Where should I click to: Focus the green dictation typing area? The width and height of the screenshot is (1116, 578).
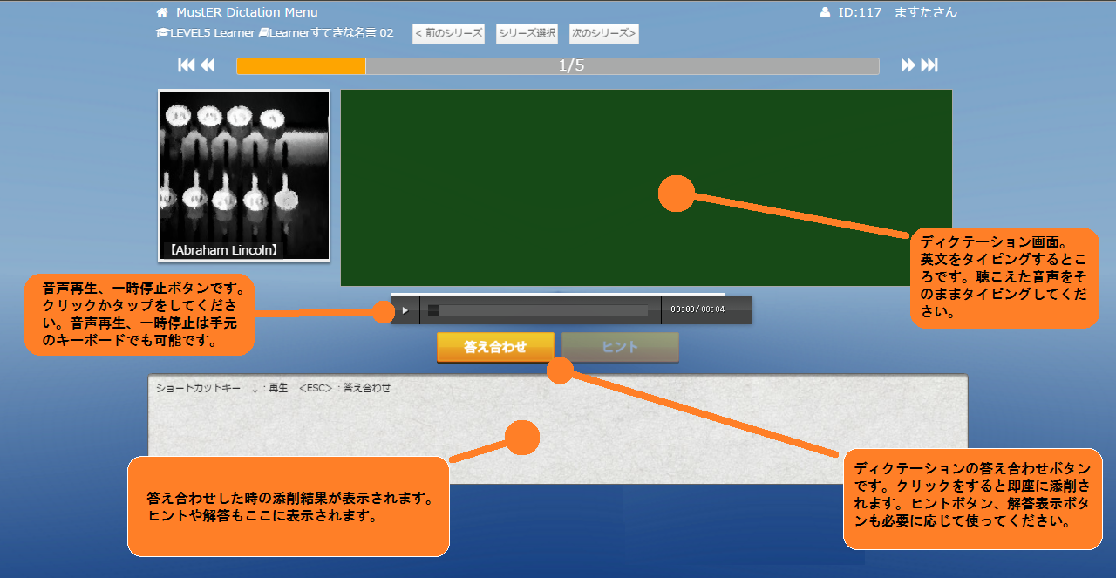click(646, 187)
